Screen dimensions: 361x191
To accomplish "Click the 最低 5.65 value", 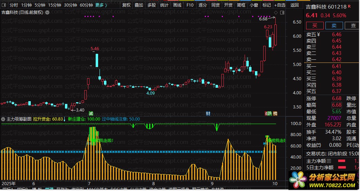I will (x=336, y=112).
